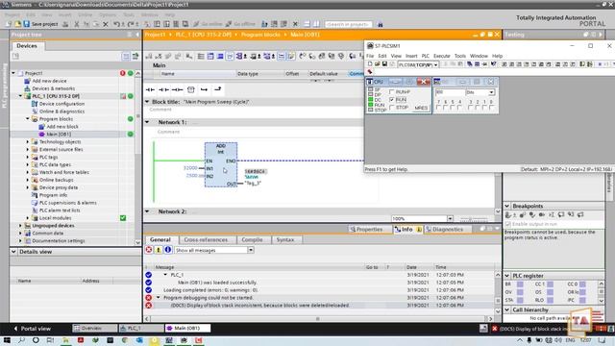The height and width of the screenshot is (346, 615).
Task: Check the STOP checkbox in CPU window
Action: tap(392, 107)
